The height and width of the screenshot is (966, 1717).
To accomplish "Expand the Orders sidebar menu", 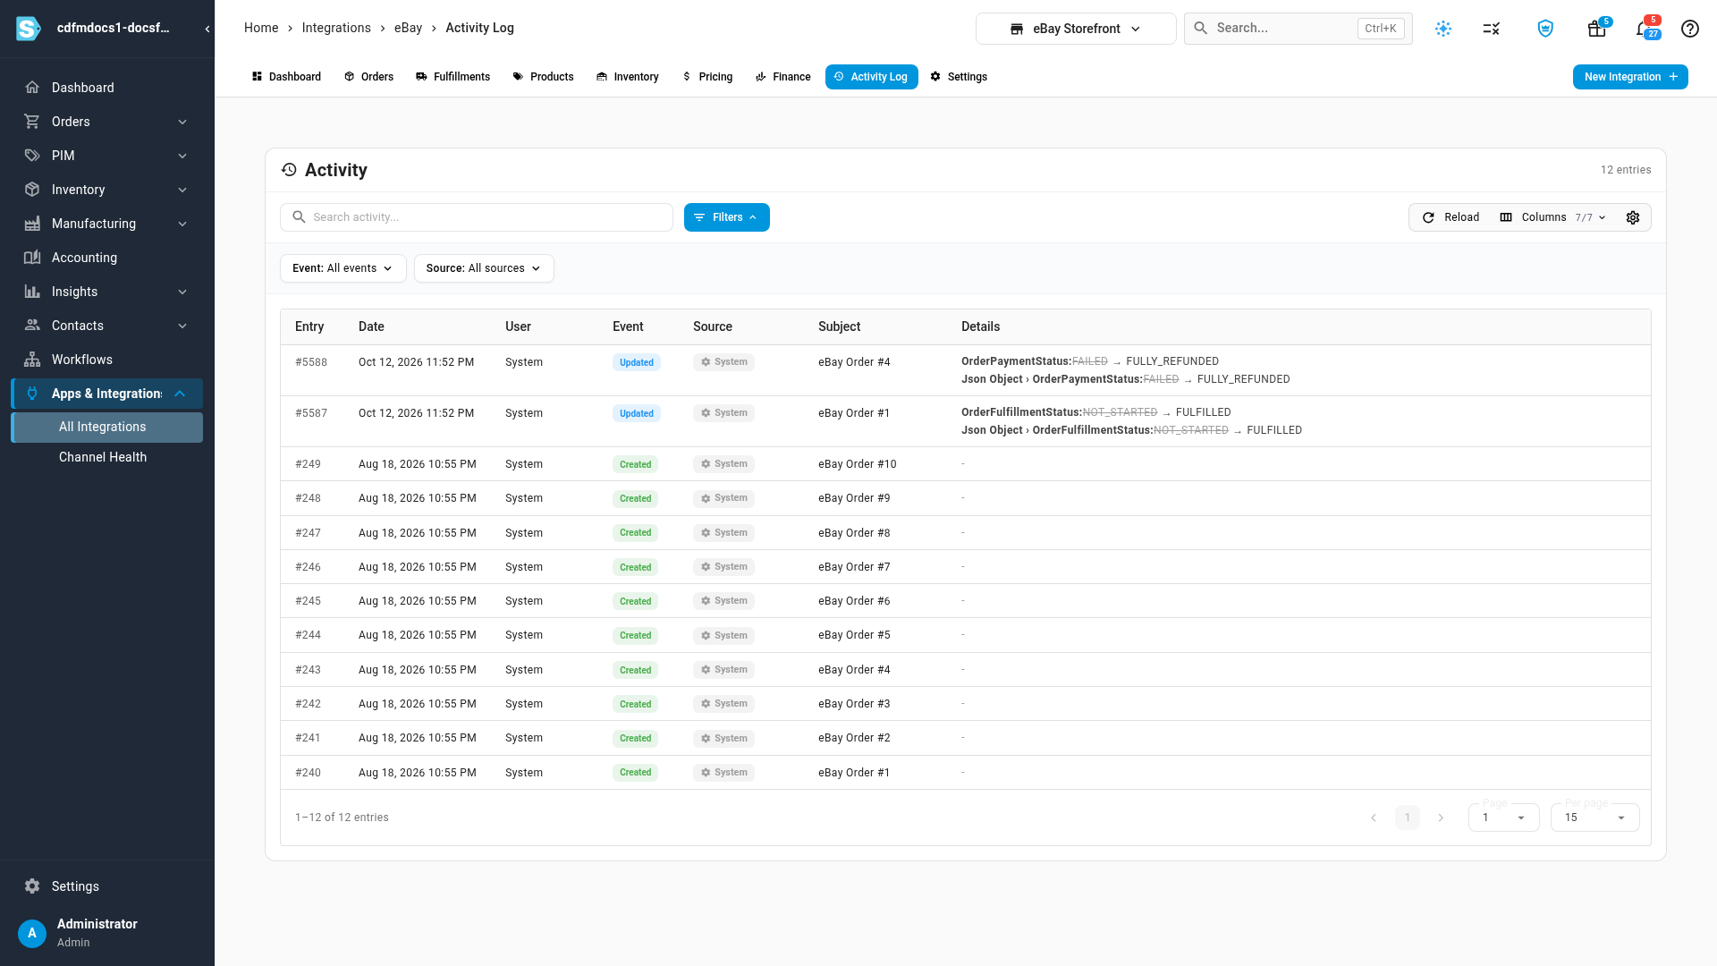I will [x=107, y=122].
